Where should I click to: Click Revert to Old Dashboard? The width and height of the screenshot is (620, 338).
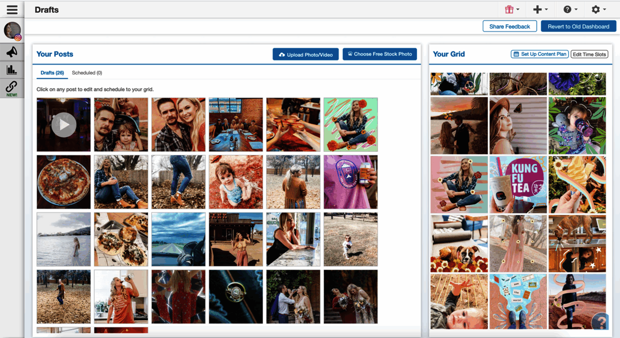click(x=578, y=26)
